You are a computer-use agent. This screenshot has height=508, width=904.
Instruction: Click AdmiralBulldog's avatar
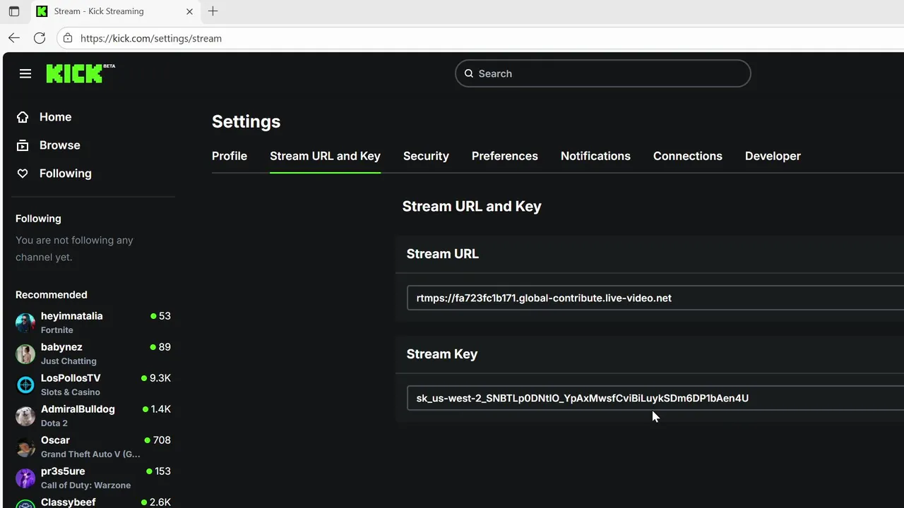click(x=25, y=416)
